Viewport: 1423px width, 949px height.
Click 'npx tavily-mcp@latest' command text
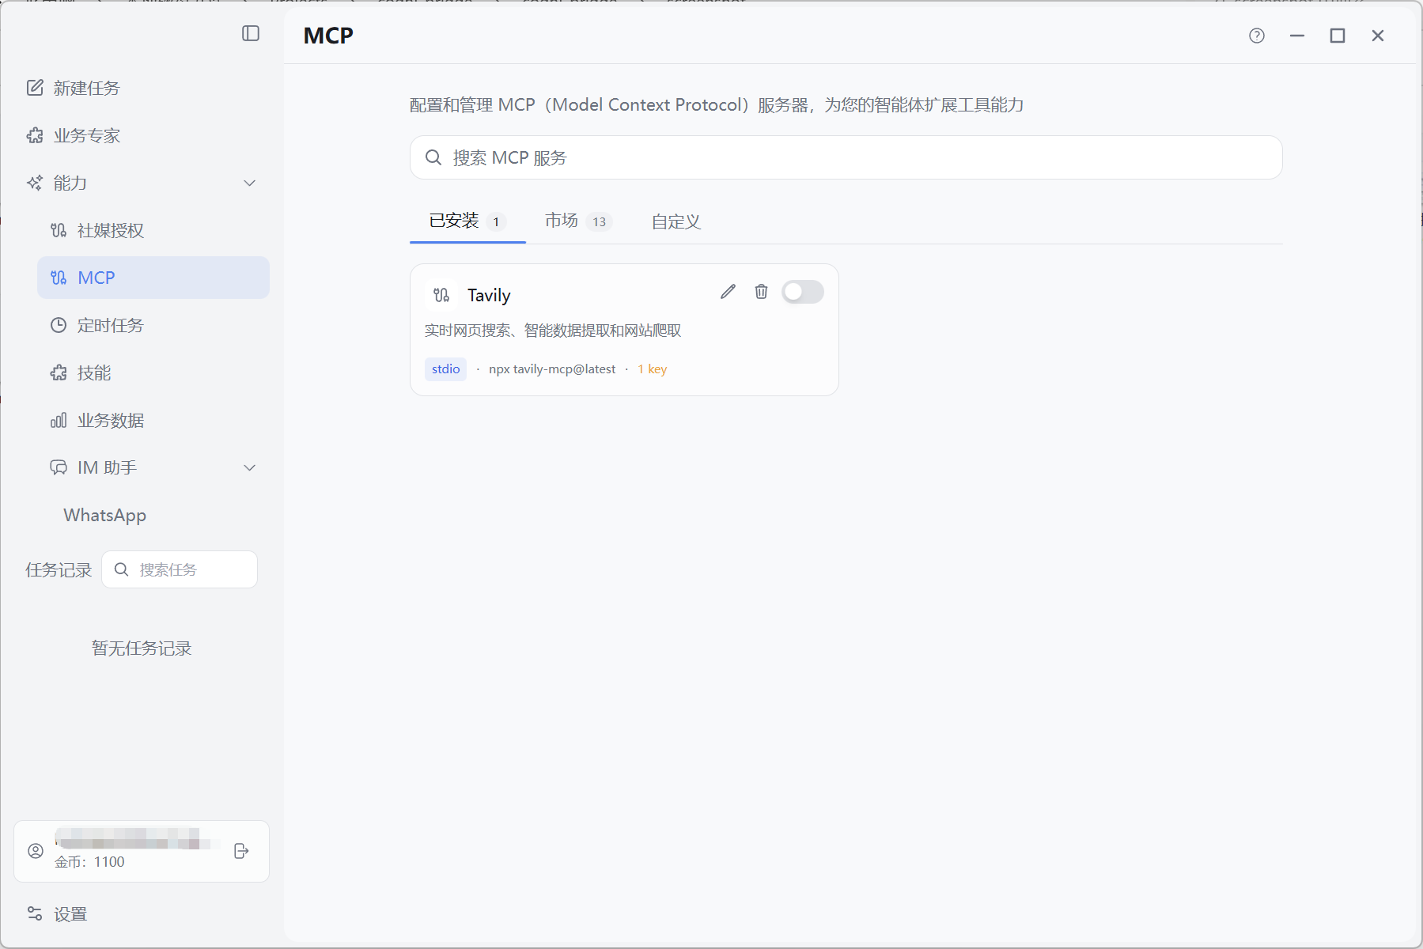point(552,369)
